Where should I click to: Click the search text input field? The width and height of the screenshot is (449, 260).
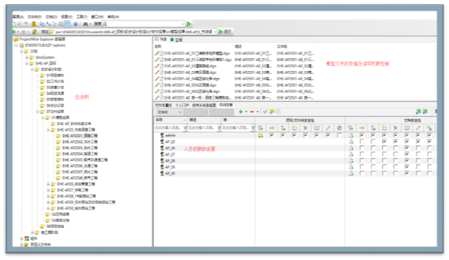[x=144, y=24]
